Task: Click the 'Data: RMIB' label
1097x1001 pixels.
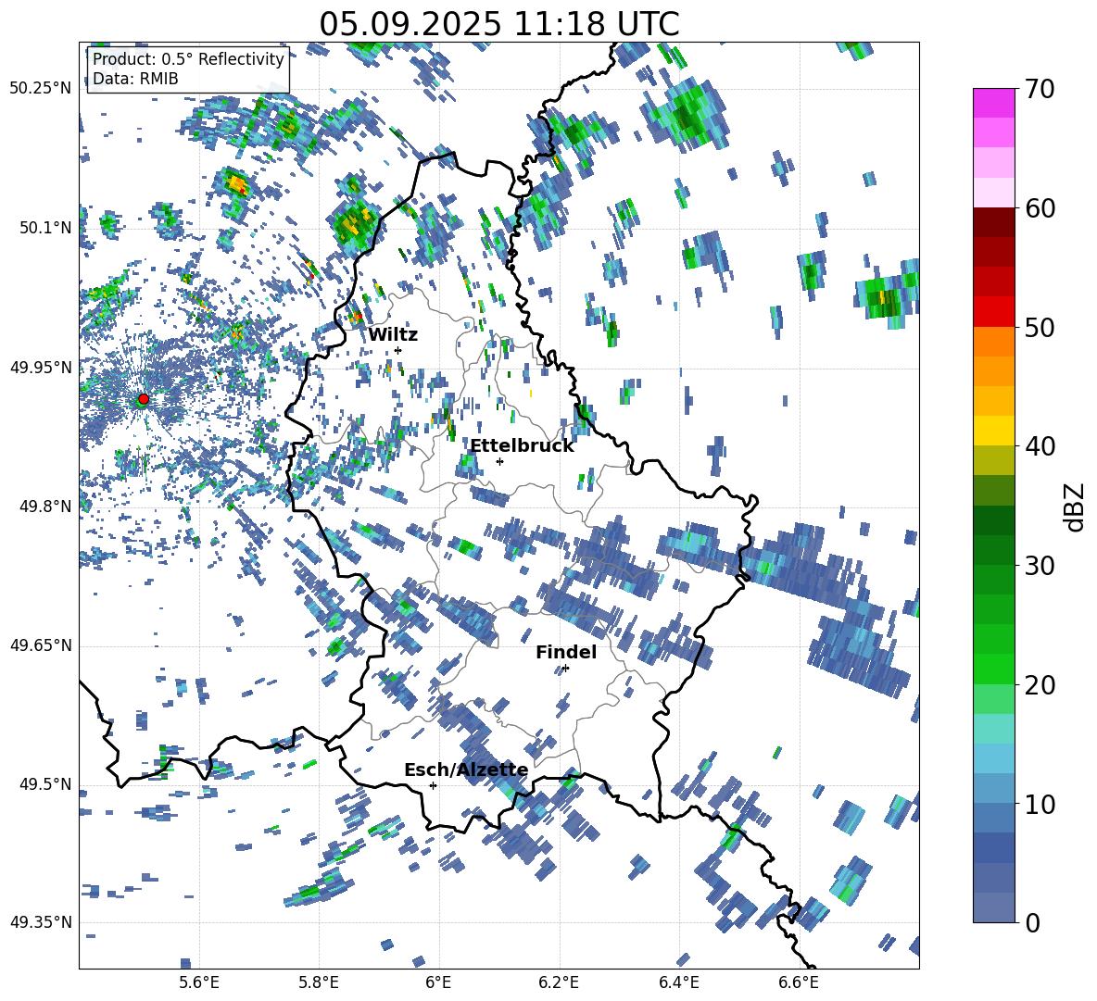Action: click(135, 79)
